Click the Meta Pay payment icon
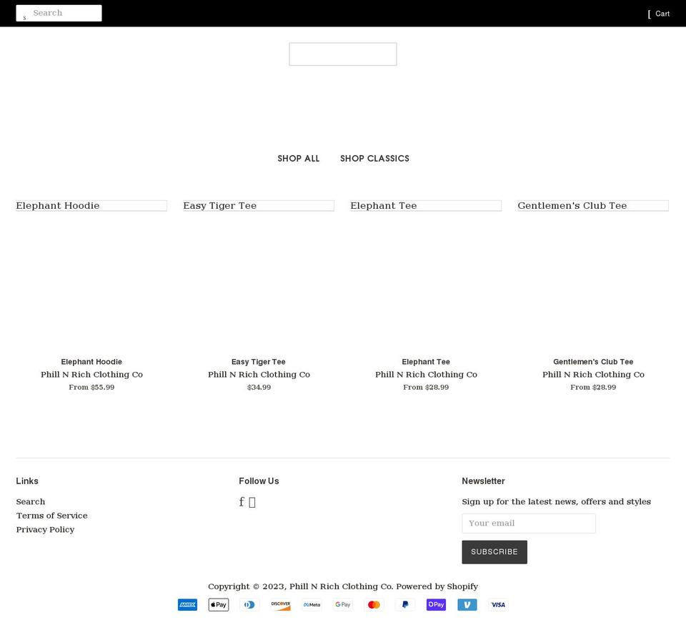Viewport: 686px width, 630px height. 312,604
